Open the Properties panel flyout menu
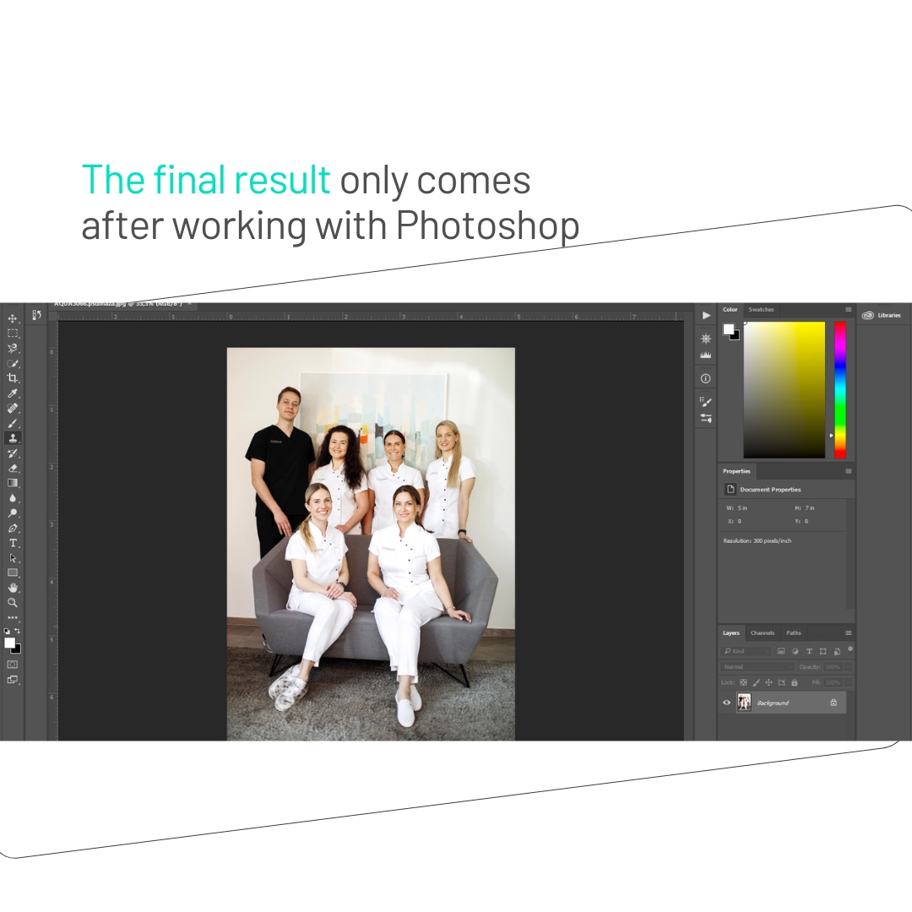Viewport: 912px width, 912px height. tap(848, 471)
